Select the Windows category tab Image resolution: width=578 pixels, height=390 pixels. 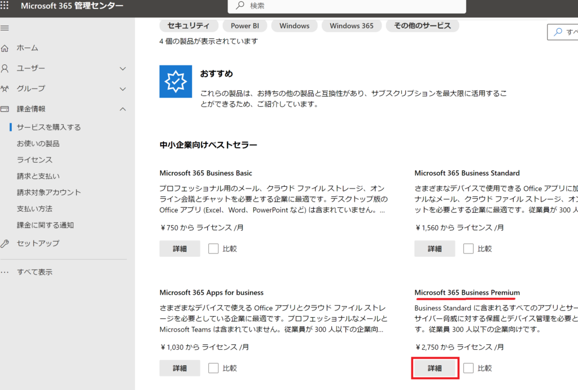[294, 26]
